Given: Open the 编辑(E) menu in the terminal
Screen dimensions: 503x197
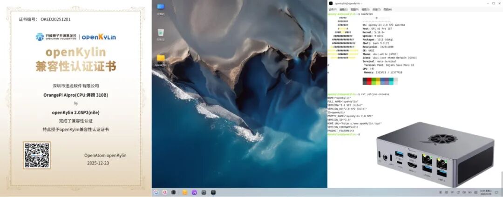Looking at the screenshot, I should (x=343, y=9).
